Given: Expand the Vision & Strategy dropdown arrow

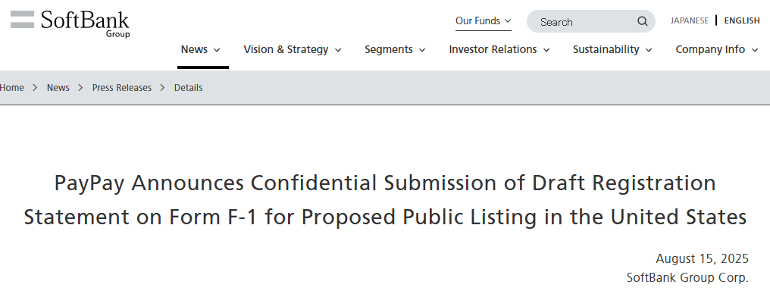Looking at the screenshot, I should coord(338,50).
